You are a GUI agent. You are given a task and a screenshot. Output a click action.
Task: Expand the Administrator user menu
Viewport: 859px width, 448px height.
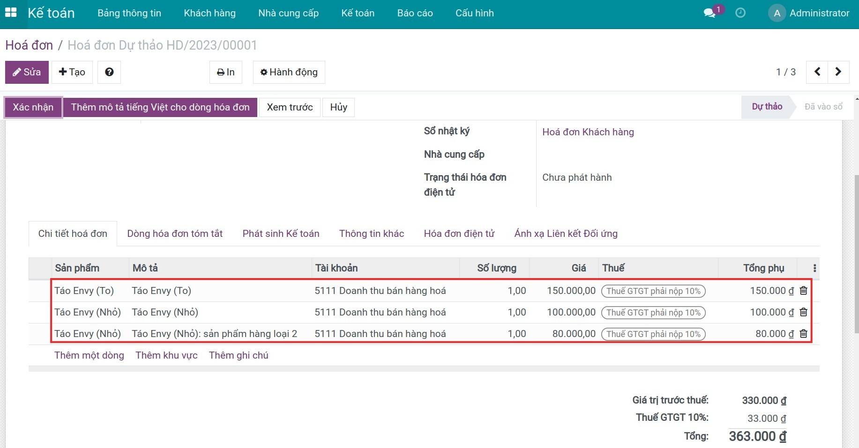pos(809,13)
